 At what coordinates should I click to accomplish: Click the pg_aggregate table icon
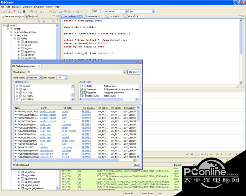coord(22,42)
